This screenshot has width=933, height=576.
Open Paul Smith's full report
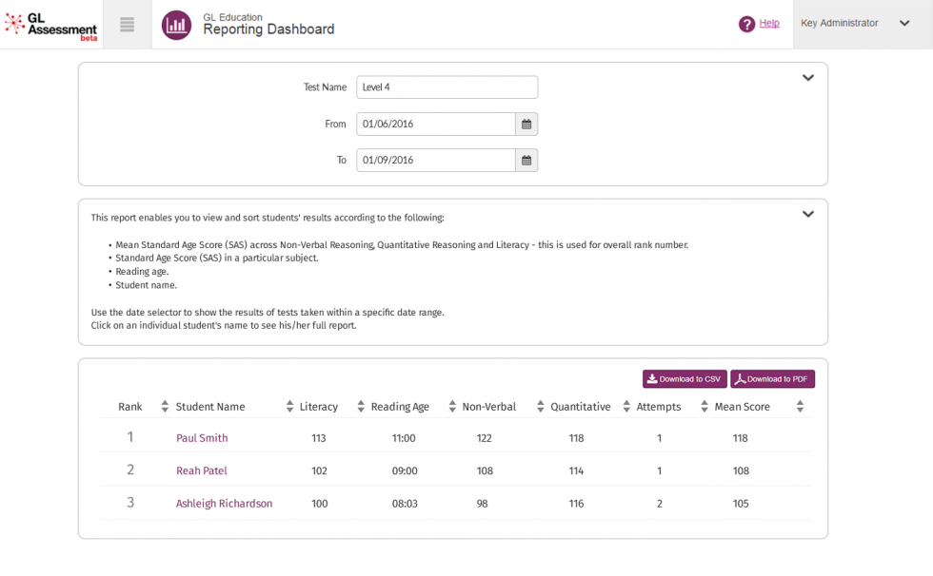click(202, 438)
